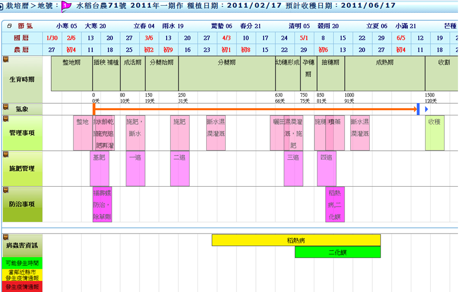
Task: Open the 一追 fertilizer block
Action: tap(135, 169)
